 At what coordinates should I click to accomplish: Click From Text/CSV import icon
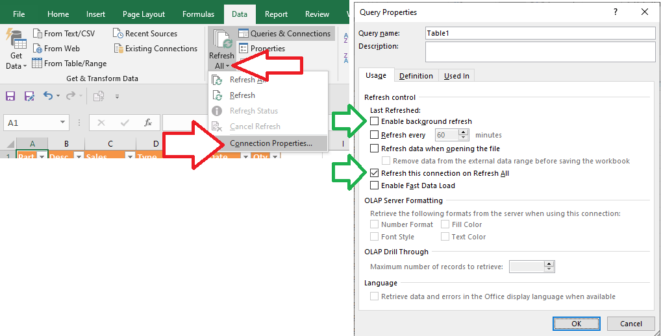pos(38,34)
